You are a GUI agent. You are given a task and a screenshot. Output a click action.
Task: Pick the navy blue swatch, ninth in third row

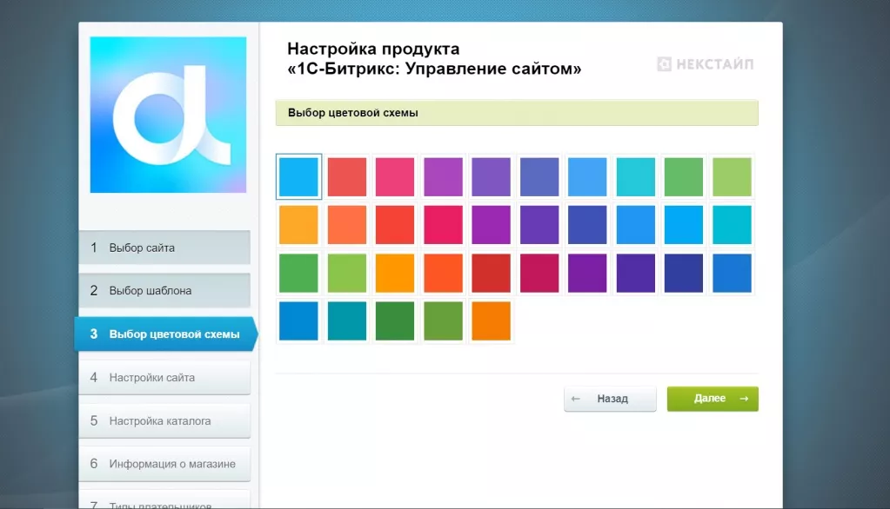coord(684,274)
